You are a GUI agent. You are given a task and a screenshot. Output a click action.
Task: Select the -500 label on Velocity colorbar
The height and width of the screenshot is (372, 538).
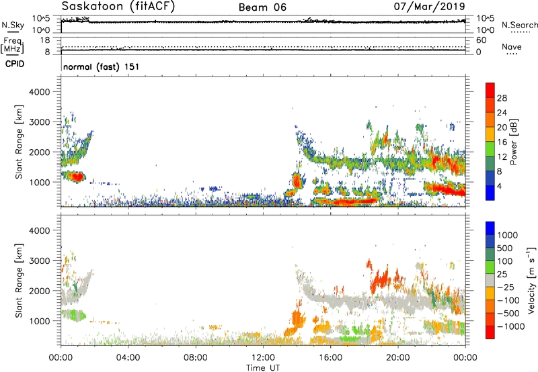click(x=508, y=314)
